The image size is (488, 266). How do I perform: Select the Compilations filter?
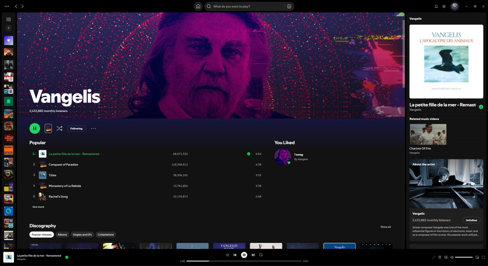pyautogui.click(x=106, y=235)
